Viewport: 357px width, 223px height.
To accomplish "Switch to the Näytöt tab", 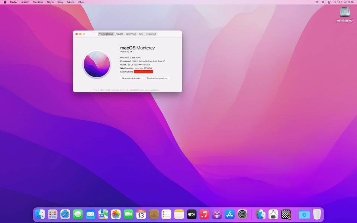I will tap(119, 34).
